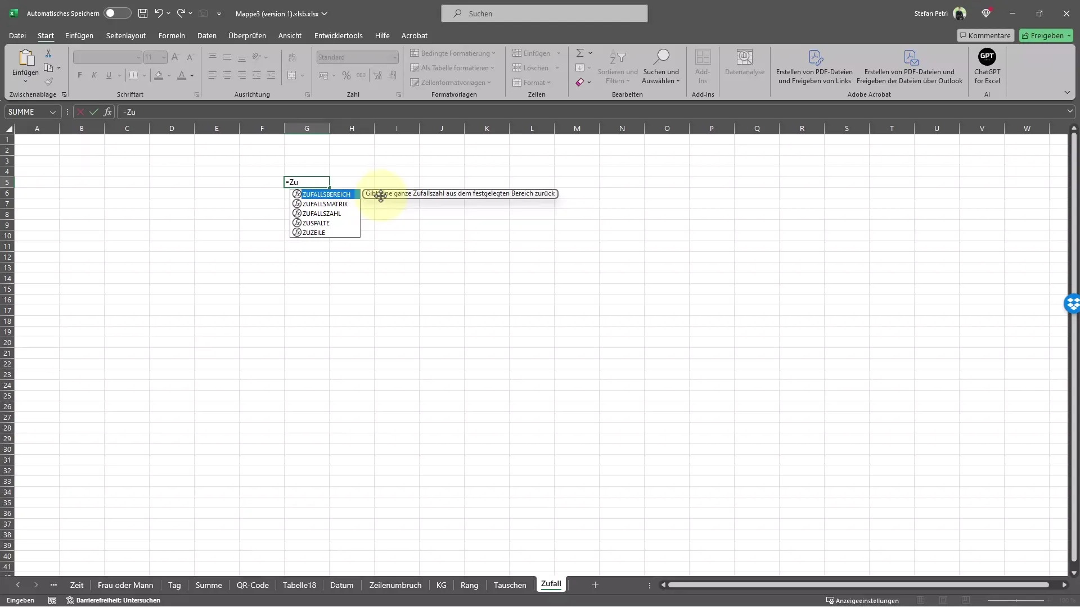
Task: Select ZUFALLSMATRIX from the autocomplete list
Action: point(325,204)
